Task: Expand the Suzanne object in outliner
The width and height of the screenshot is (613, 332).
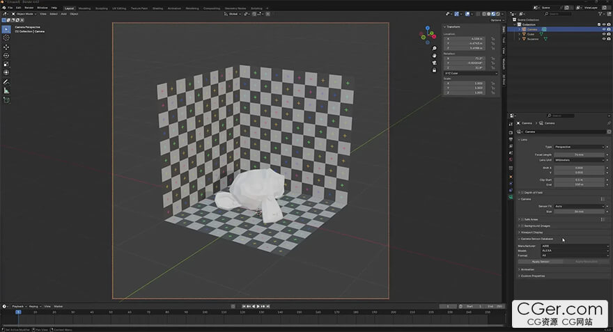Action: pyautogui.click(x=520, y=39)
